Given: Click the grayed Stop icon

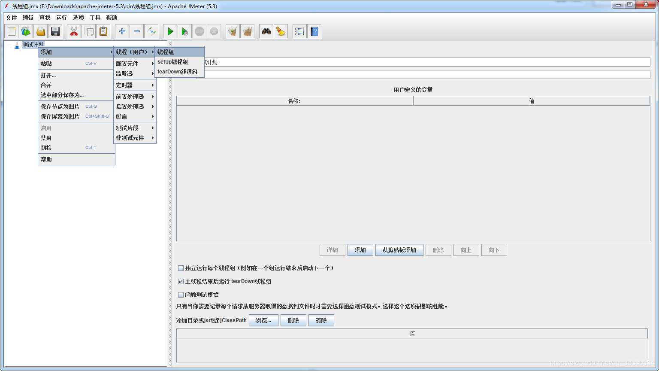Looking at the screenshot, I should 200,31.
